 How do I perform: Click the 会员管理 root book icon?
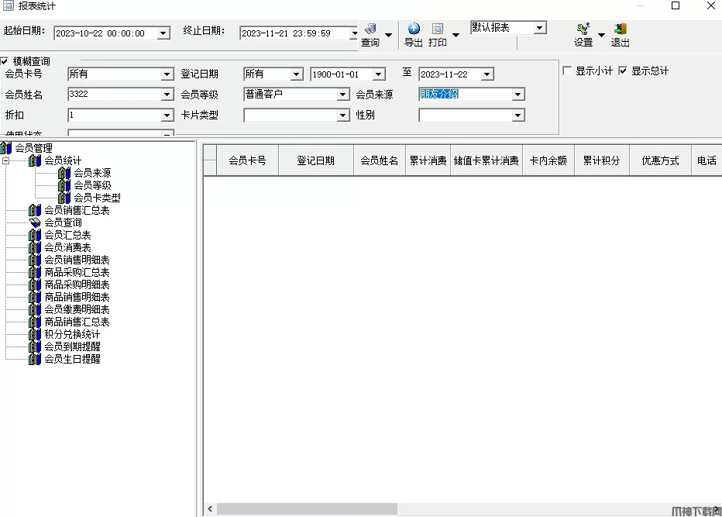pos(6,148)
